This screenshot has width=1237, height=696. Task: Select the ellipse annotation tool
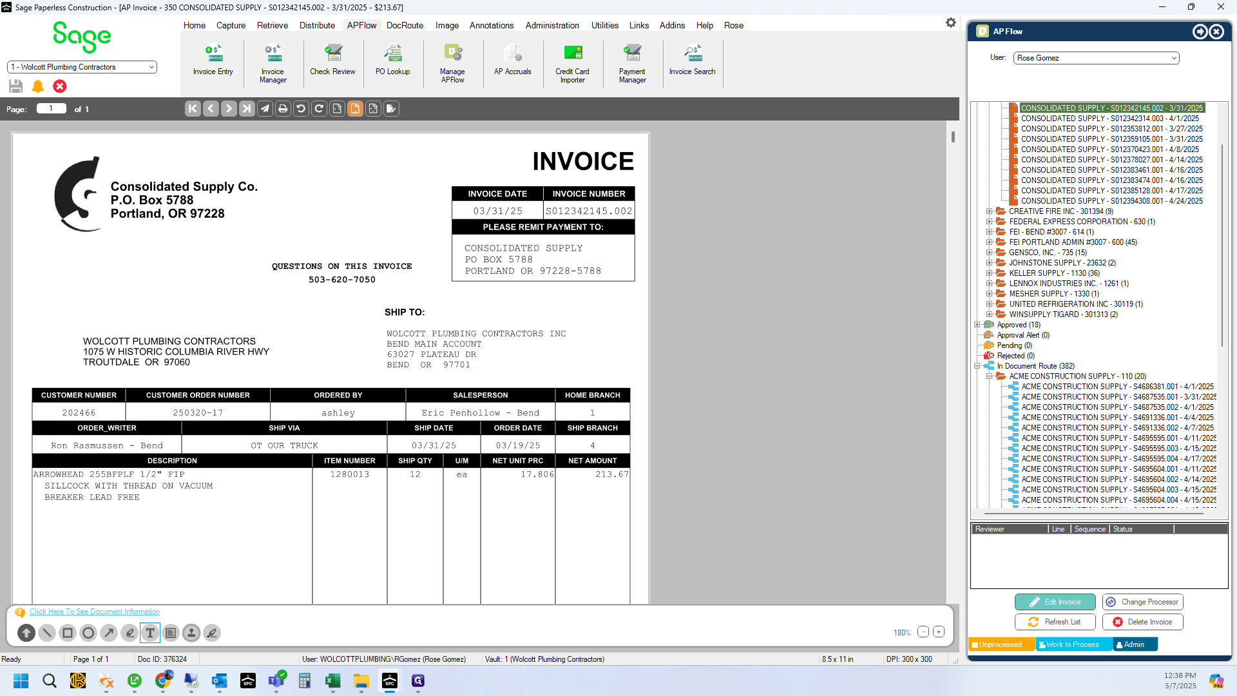coord(88,633)
